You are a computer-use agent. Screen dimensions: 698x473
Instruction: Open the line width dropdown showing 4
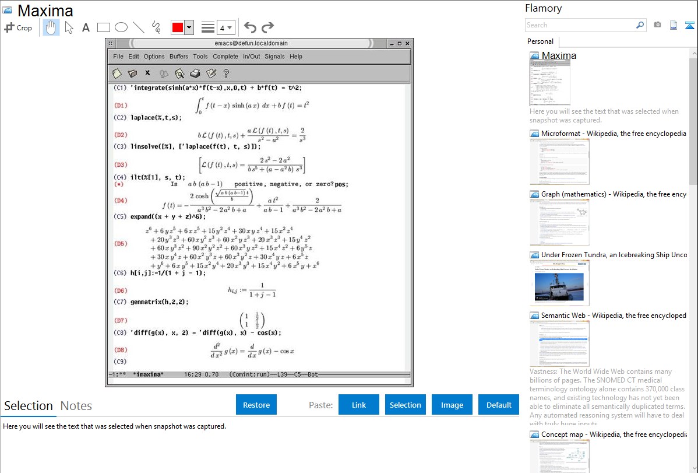(225, 27)
